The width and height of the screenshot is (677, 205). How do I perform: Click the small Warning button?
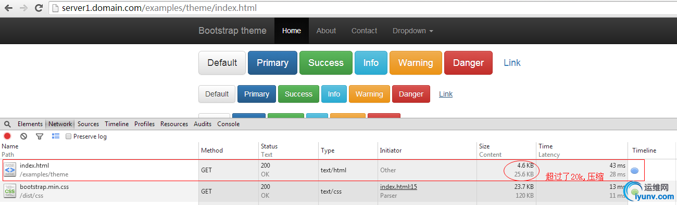369,94
